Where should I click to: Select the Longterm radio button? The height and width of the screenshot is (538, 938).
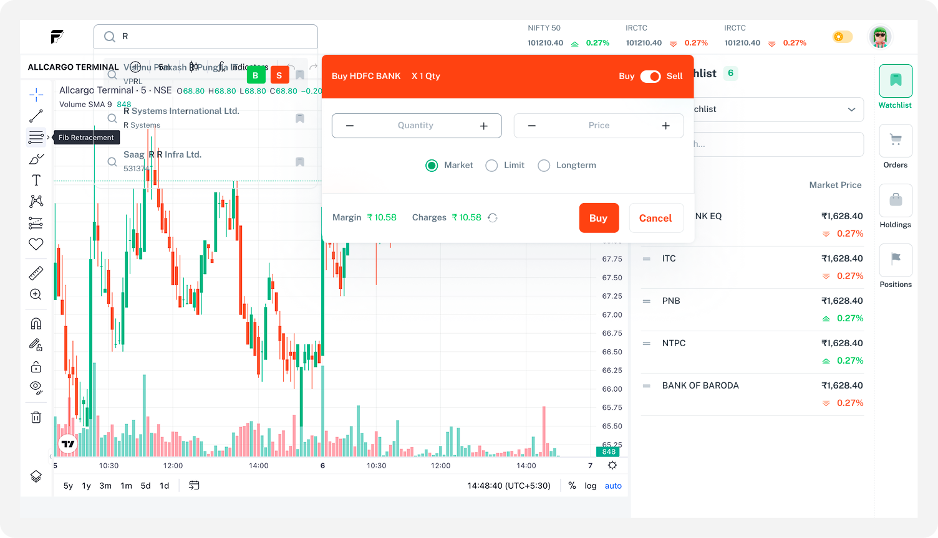pyautogui.click(x=544, y=166)
